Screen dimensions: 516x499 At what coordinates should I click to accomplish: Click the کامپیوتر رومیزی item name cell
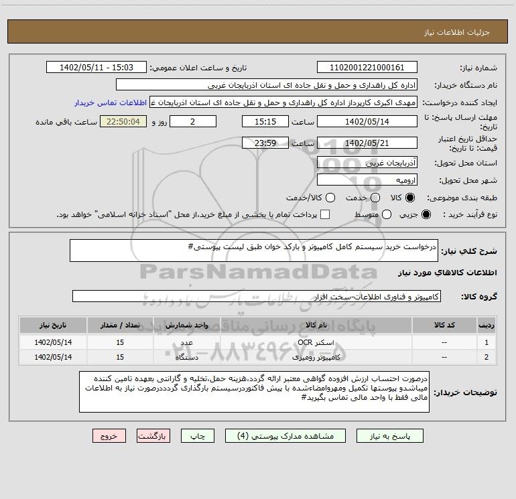pyautogui.click(x=316, y=357)
